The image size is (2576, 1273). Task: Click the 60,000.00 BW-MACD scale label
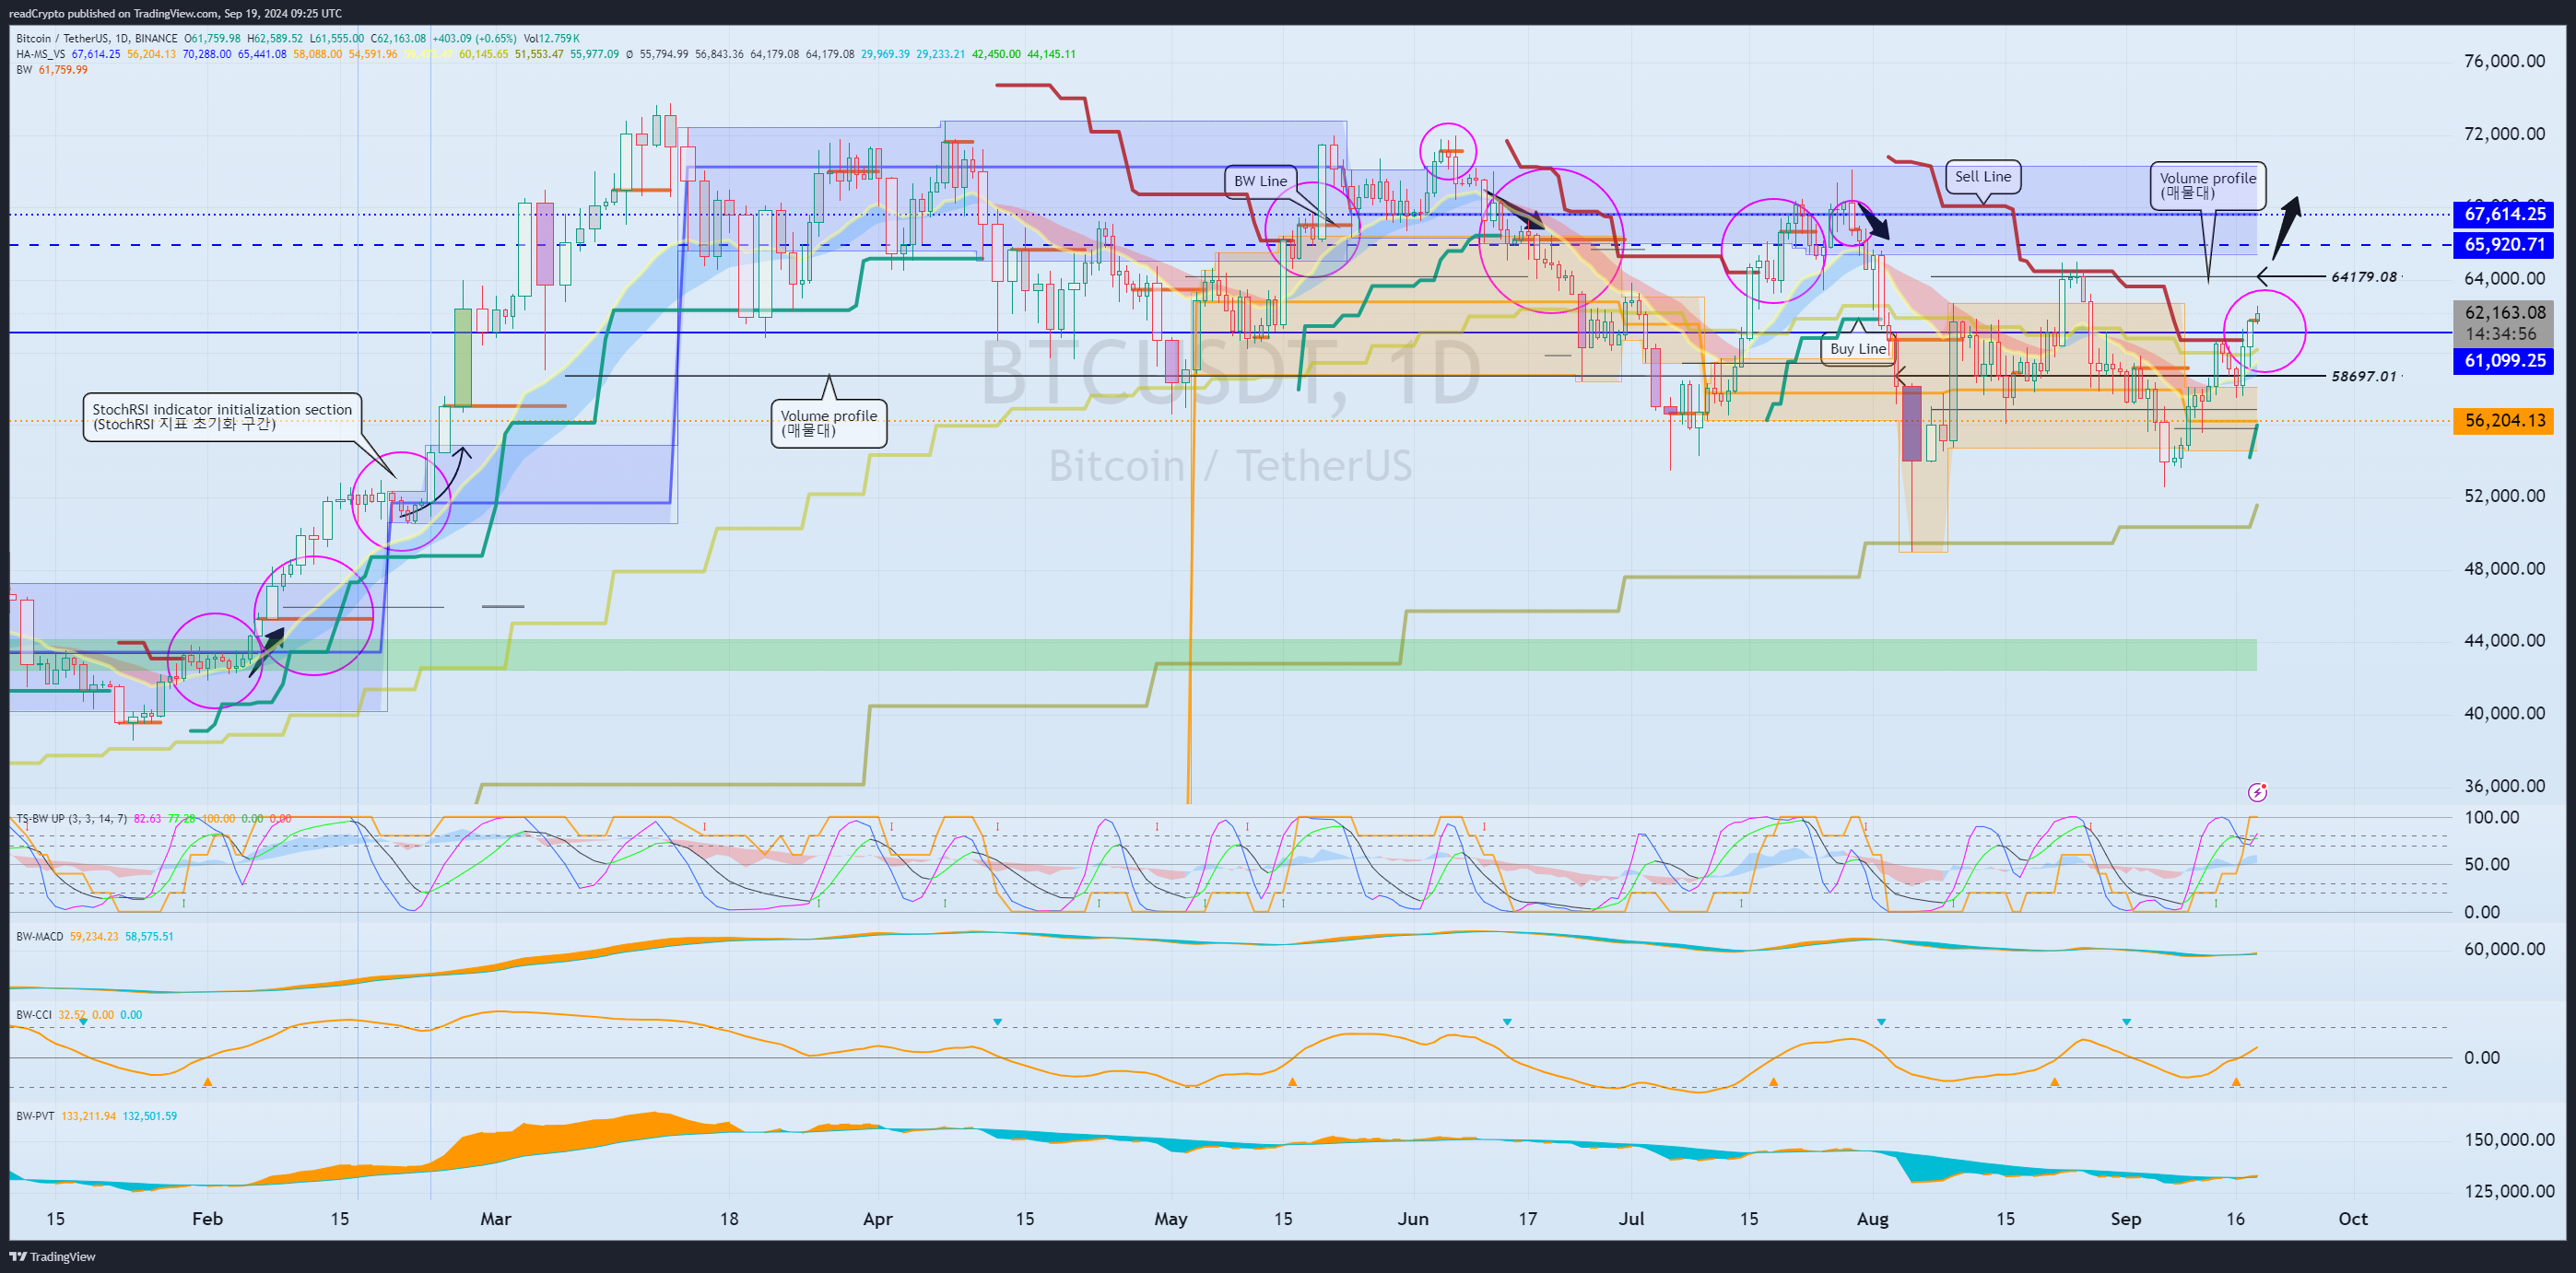tap(2504, 948)
